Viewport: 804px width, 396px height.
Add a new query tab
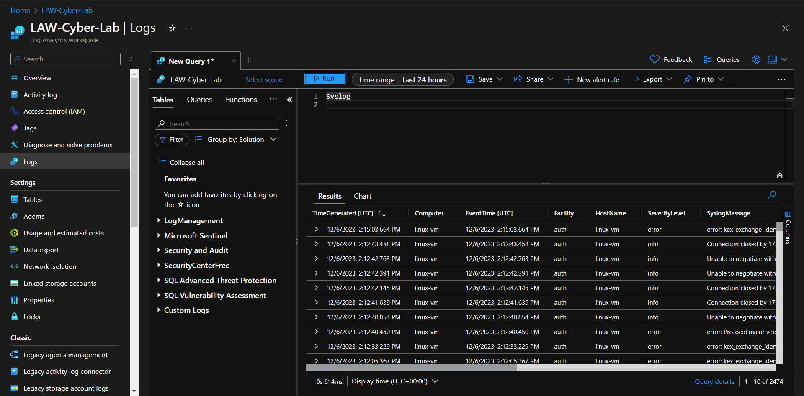pos(249,60)
